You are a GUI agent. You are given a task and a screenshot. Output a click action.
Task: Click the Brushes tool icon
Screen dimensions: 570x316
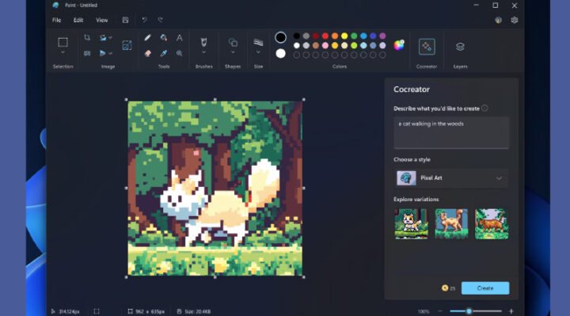[x=204, y=42]
